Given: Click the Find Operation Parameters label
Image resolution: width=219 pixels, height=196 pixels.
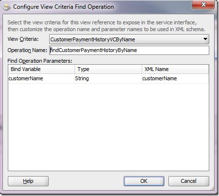Looking at the screenshot, I should (x=39, y=61).
